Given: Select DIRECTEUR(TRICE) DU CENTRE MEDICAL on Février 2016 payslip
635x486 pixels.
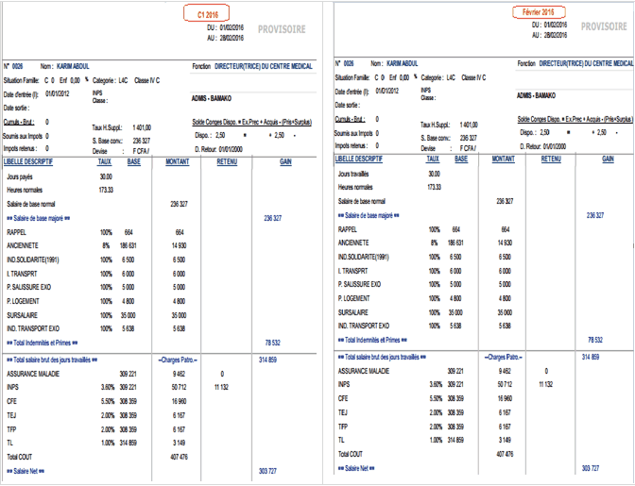Looking at the screenshot, I should pyautogui.click(x=586, y=63).
